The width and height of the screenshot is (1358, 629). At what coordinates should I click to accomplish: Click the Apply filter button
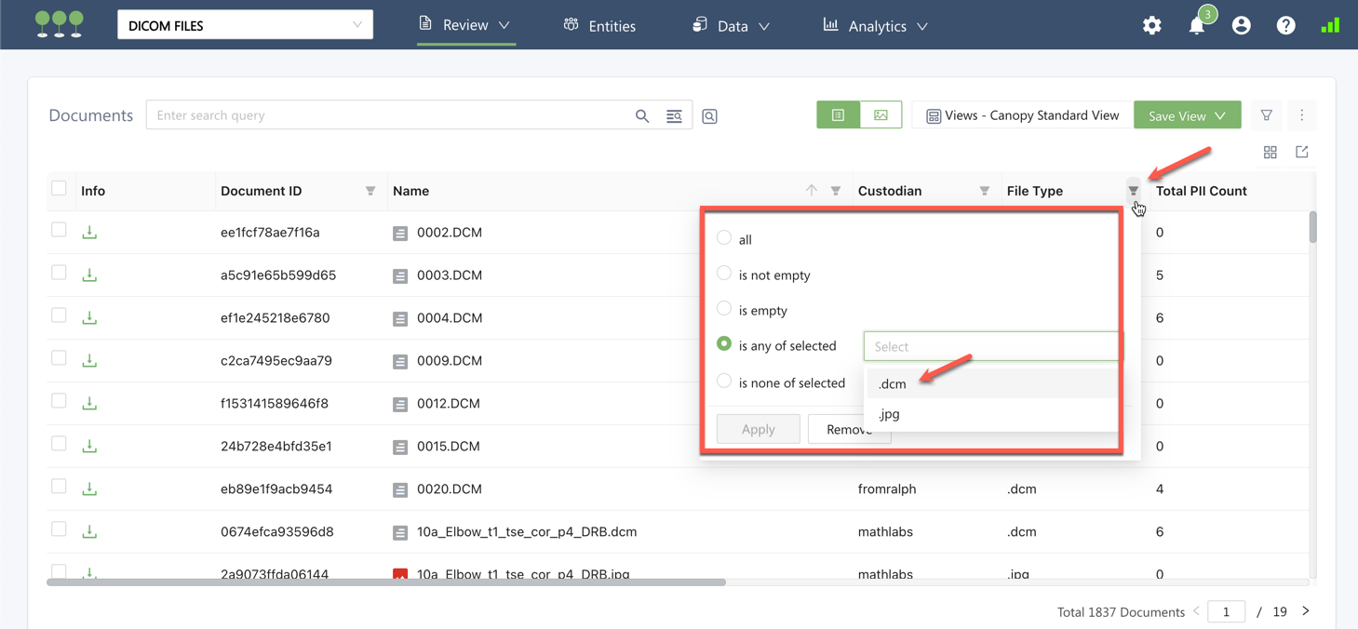[x=758, y=429]
